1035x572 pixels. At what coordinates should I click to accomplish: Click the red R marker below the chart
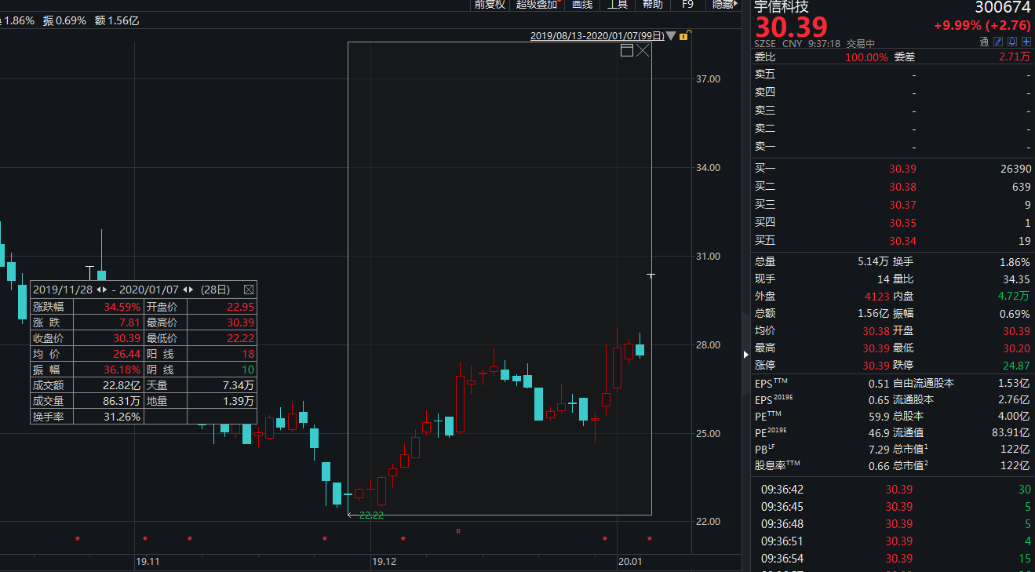click(458, 531)
